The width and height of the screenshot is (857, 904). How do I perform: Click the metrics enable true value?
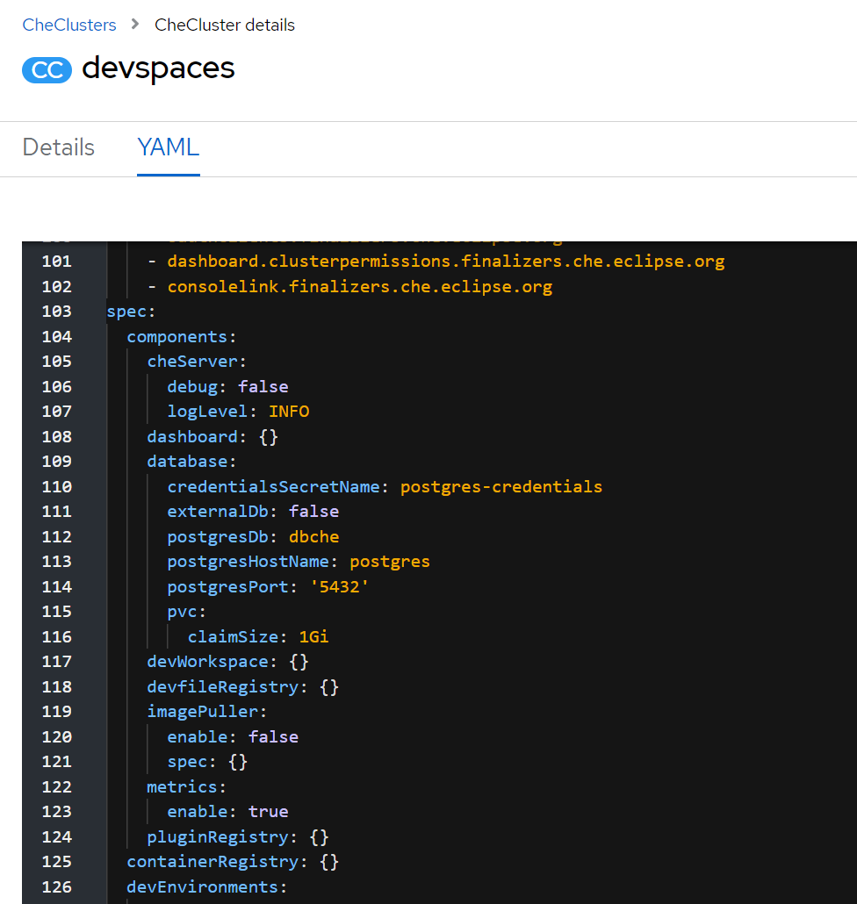click(268, 811)
